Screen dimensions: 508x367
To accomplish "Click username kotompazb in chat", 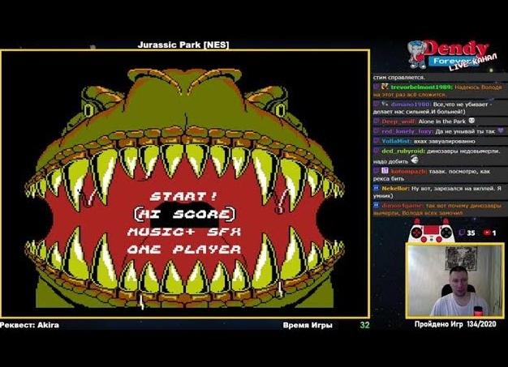I will point(409,172).
